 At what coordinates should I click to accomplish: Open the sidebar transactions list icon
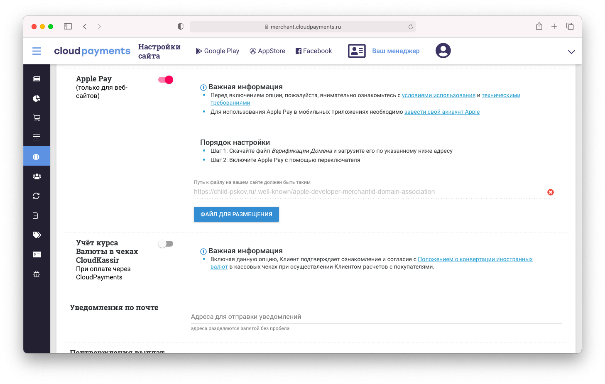coord(37,79)
